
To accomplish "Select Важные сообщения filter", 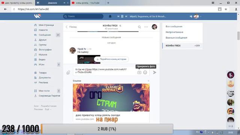I will (x=176, y=37).
